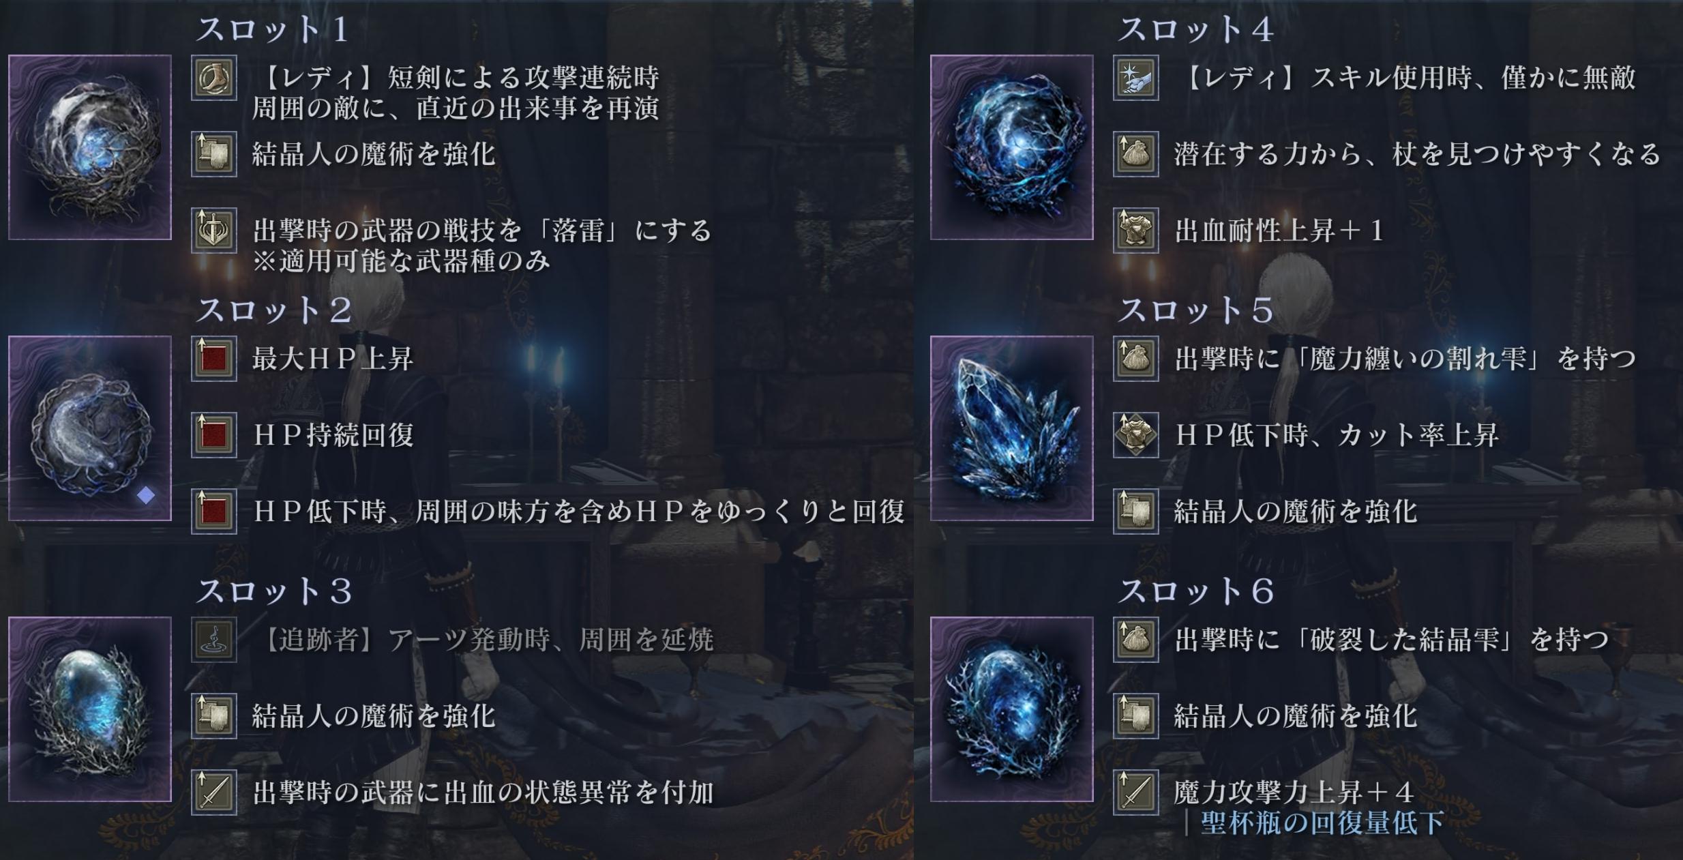
Task: Select the Slot 2 relic with diamond marker
Action: point(90,428)
